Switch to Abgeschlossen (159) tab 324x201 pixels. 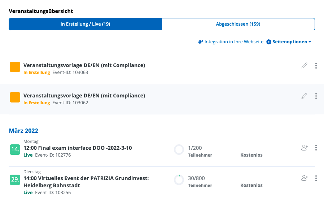pos(238,24)
